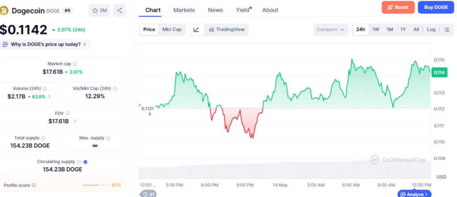The width and height of the screenshot is (457, 197).
Task: Open the News tab
Action: tap(216, 10)
